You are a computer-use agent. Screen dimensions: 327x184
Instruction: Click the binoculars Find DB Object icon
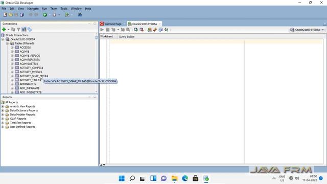pos(80,15)
